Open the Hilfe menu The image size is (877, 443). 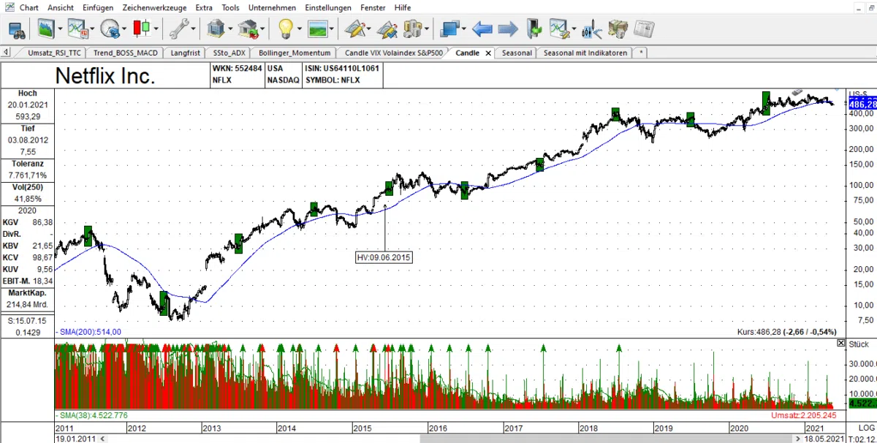click(x=403, y=7)
